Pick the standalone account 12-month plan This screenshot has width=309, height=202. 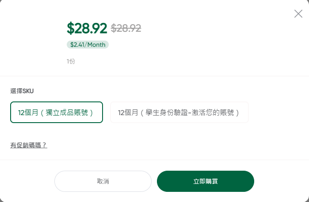57,112
